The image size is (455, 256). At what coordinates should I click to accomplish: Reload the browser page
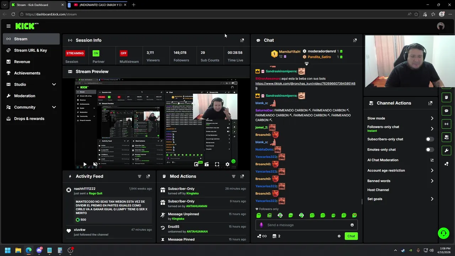coord(13,14)
